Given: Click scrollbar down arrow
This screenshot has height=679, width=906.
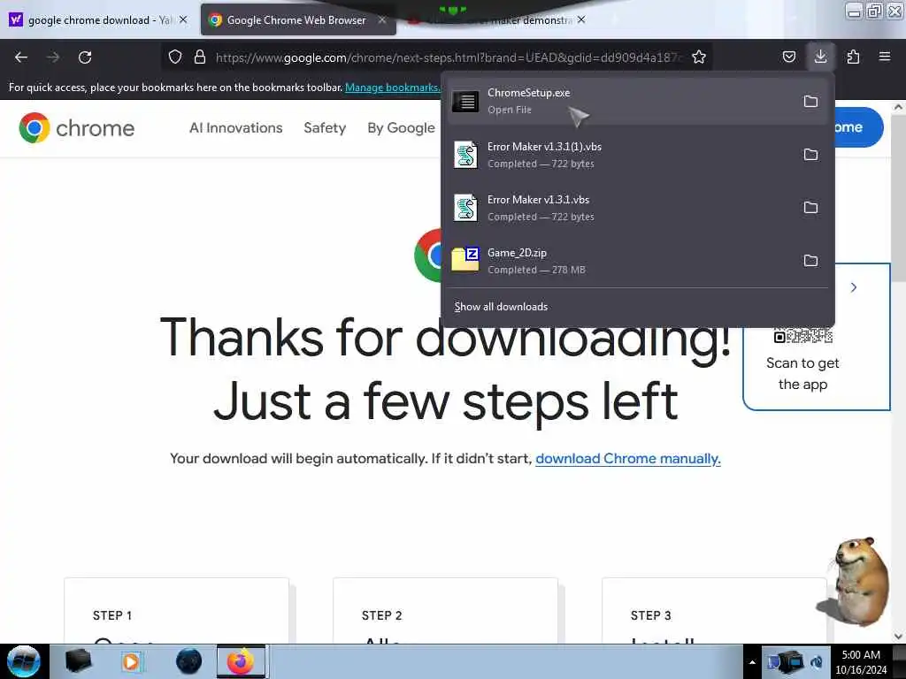Looking at the screenshot, I should [x=898, y=637].
